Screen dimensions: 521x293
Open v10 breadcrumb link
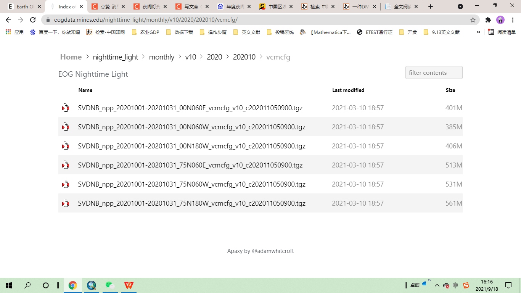(x=191, y=57)
